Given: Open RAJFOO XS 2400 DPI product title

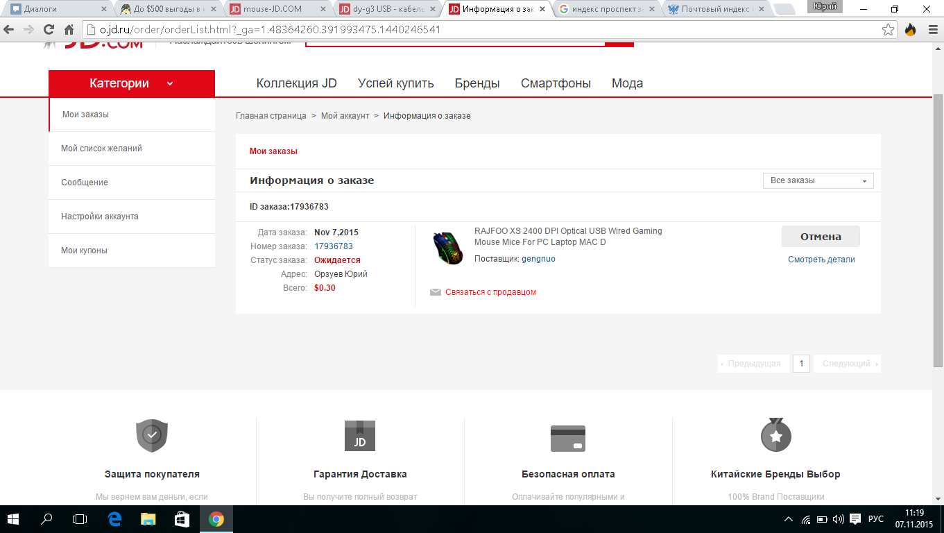Looking at the screenshot, I should 568,237.
